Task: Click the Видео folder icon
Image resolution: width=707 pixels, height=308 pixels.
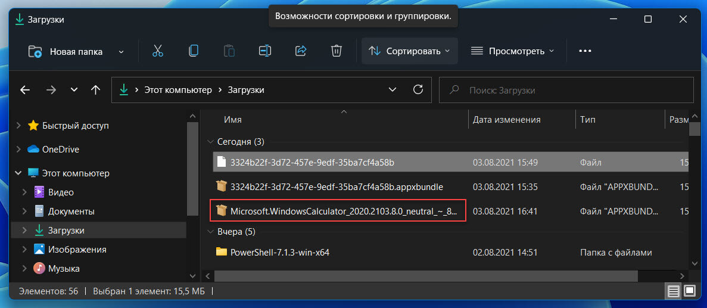Action: [39, 192]
